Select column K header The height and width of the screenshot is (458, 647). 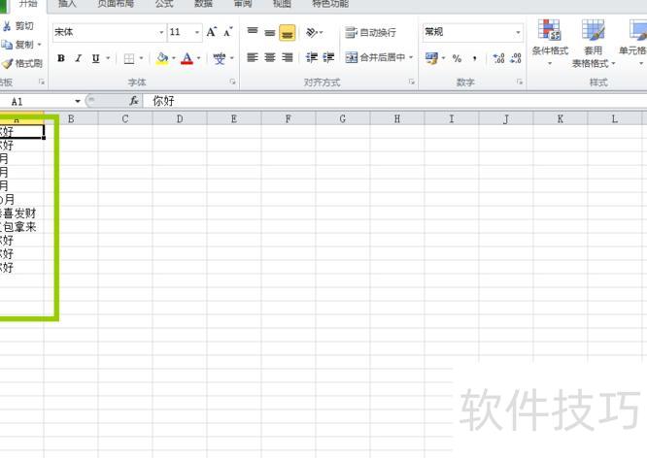point(560,119)
